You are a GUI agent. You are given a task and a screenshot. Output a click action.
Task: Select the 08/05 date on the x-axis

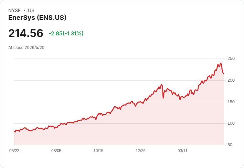point(56,150)
